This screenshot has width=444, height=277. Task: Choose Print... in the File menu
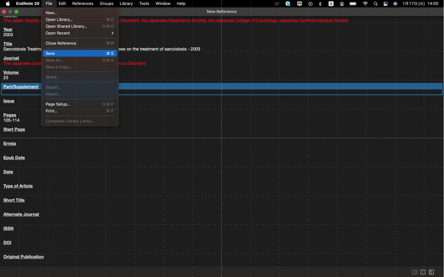click(80, 111)
